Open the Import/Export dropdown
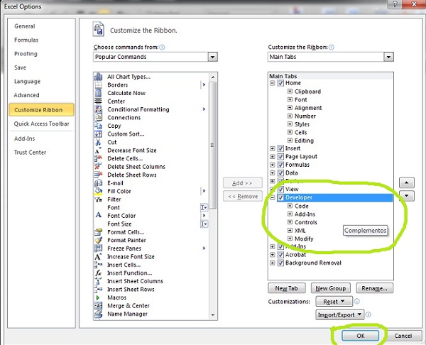This screenshot has width=426, height=345. [x=339, y=314]
